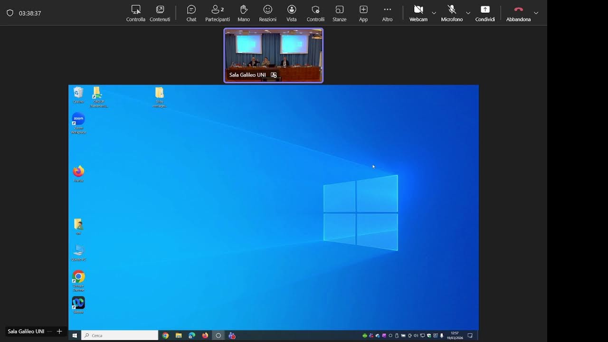This screenshot has width=608, height=342.
Task: Open the Windows Start menu
Action: pos(75,335)
